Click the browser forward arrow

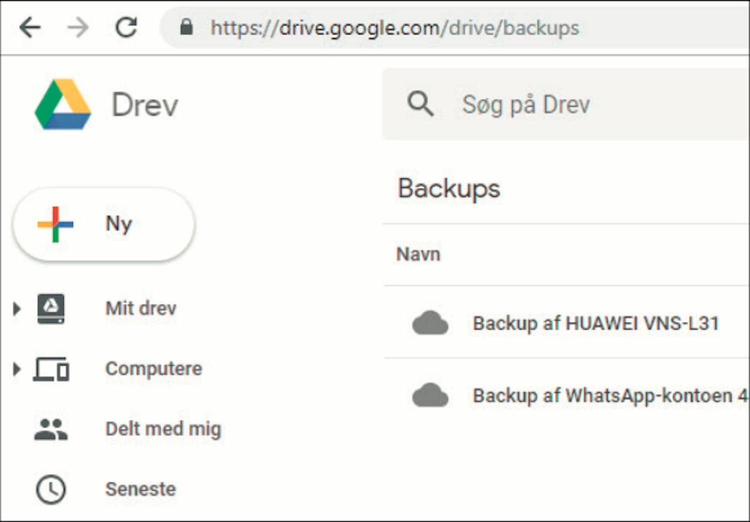click(78, 27)
